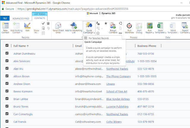Open the Show As dropdown
This screenshot has width=190, height=128.
point(36,31)
